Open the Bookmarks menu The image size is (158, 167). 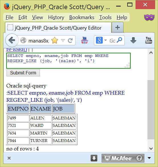click(82, 17)
